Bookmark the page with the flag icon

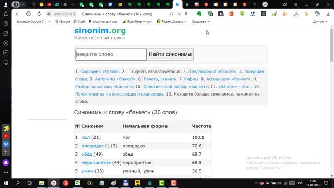click(186, 14)
